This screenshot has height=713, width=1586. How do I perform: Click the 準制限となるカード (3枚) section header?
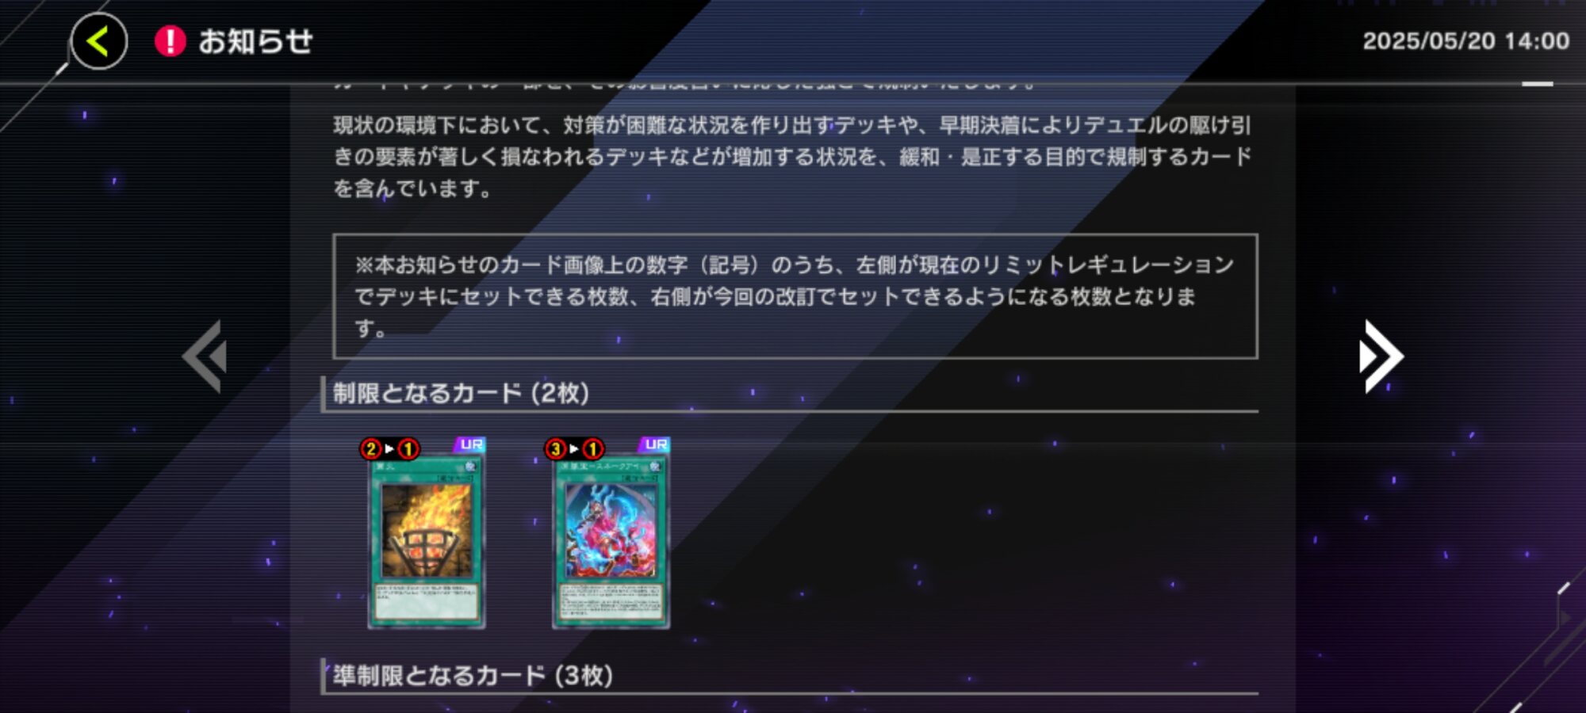tap(473, 676)
